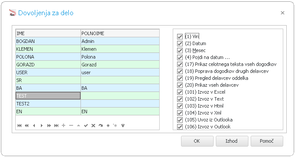This screenshot has width=295, height=157.
Task: Toggle (18) Poprava dogodkov drugih delavcev
Action: [180, 71]
